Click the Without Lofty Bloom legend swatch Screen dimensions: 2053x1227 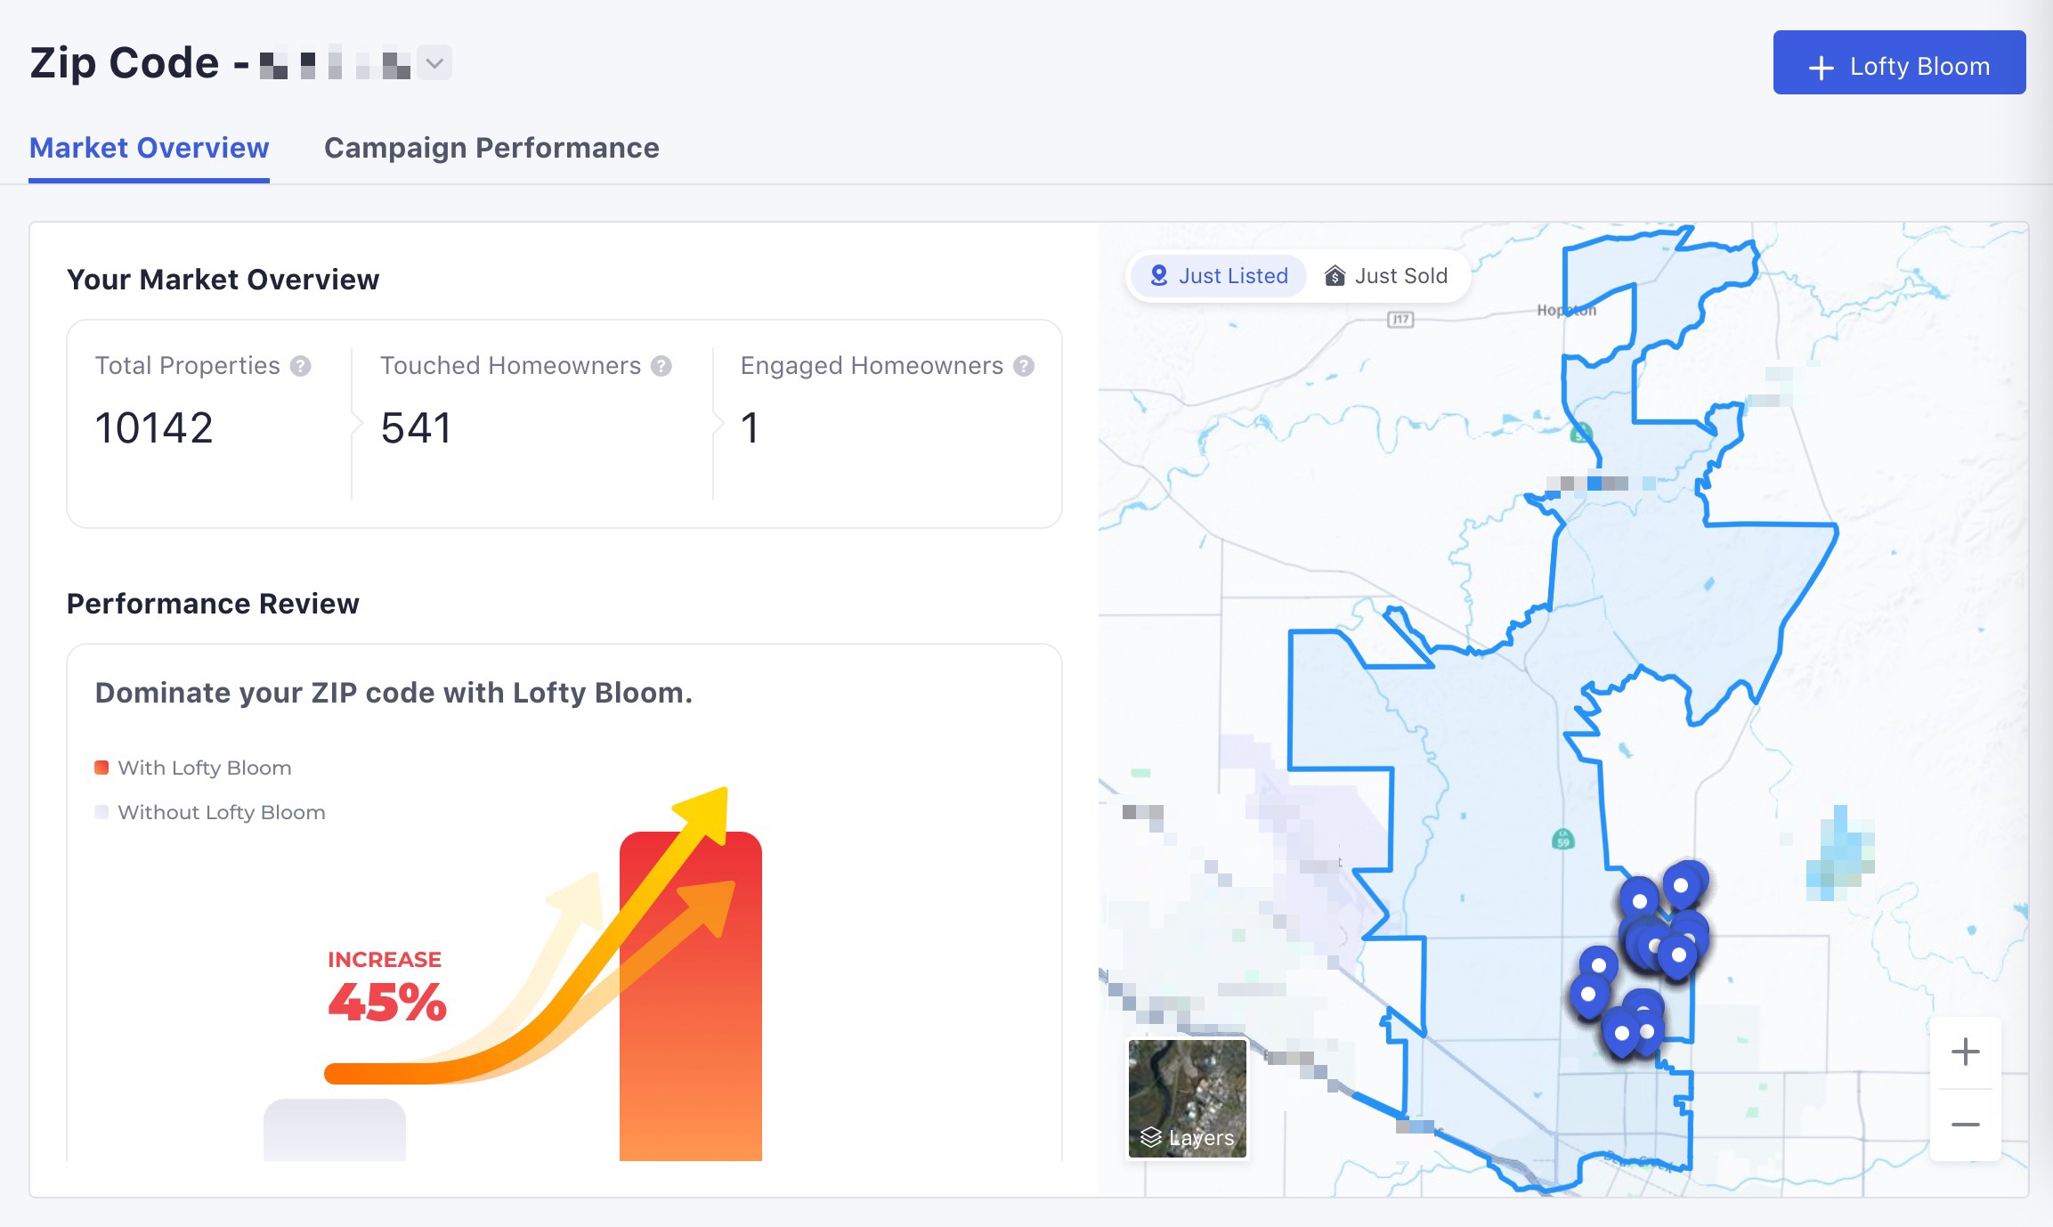click(101, 812)
